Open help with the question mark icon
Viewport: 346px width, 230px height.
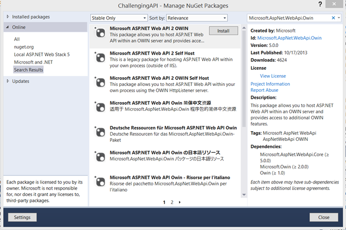tap(320, 4)
